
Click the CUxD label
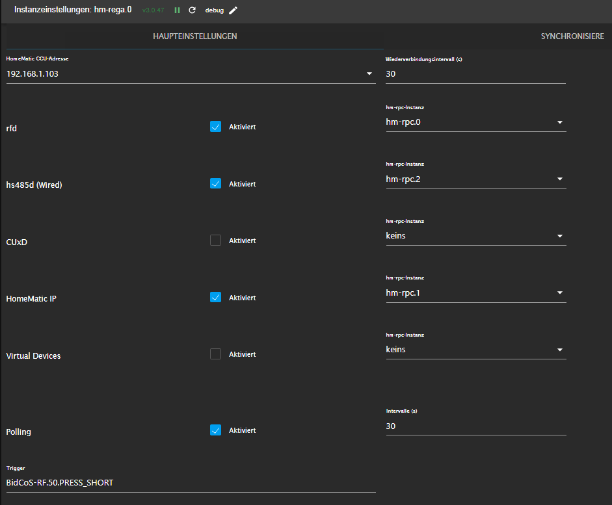click(x=17, y=242)
